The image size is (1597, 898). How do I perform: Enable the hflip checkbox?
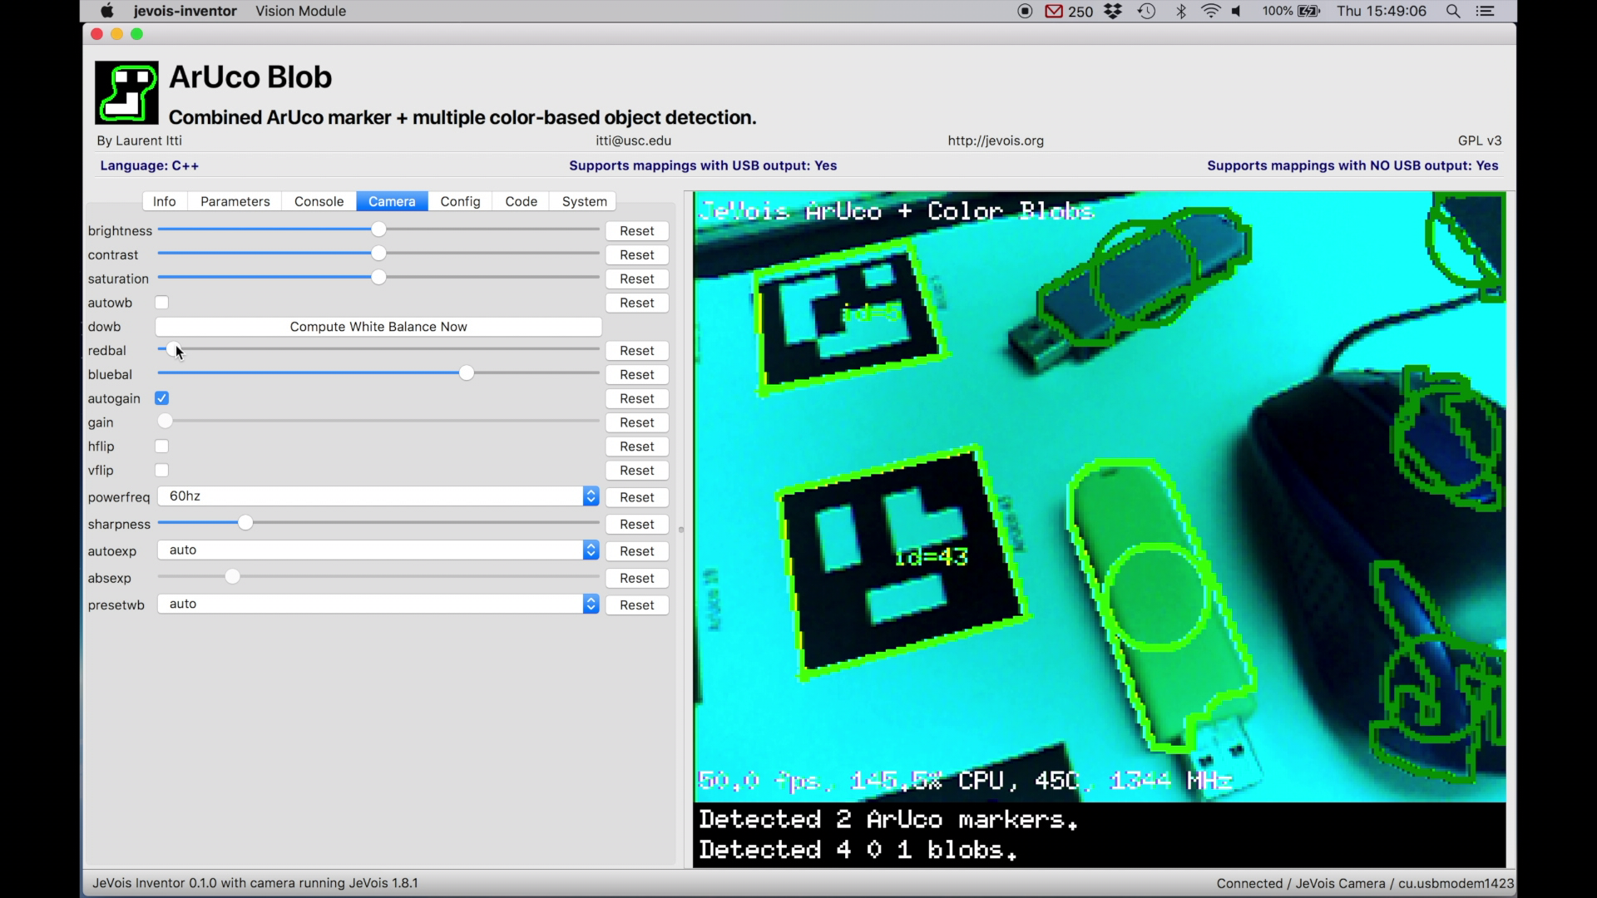pos(162,447)
